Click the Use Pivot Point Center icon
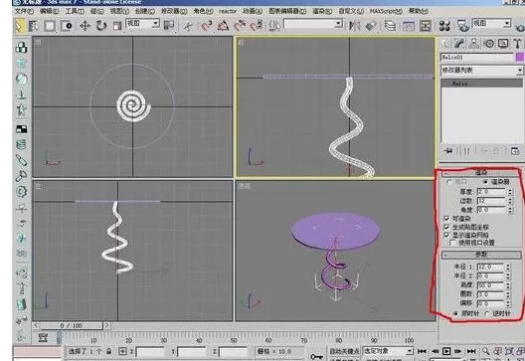The width and height of the screenshot is (525, 361). point(169,25)
